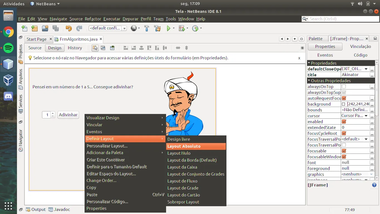Screen dimensions: 380x214
Task: Uncheck the enabled property checkbox
Action: coord(344,122)
